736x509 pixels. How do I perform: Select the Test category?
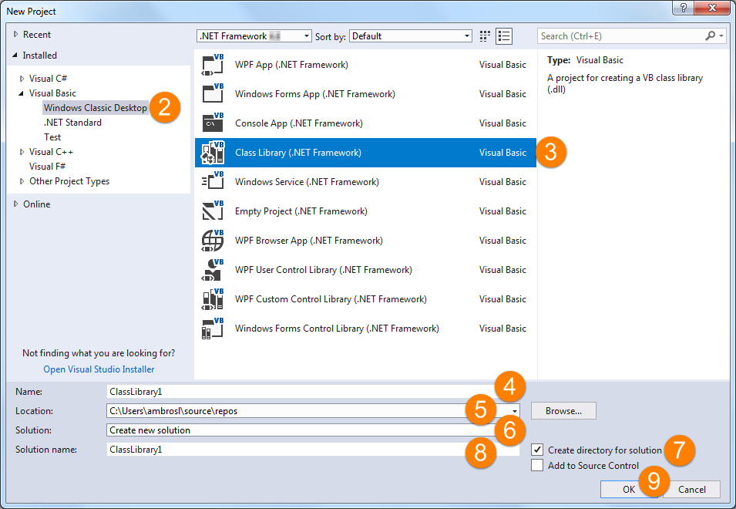click(52, 137)
